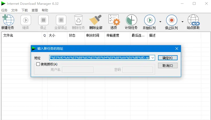This screenshot has width=211, height=120.
Task: Open dropdown arrow beside 停止队列
Action: click(x=182, y=22)
